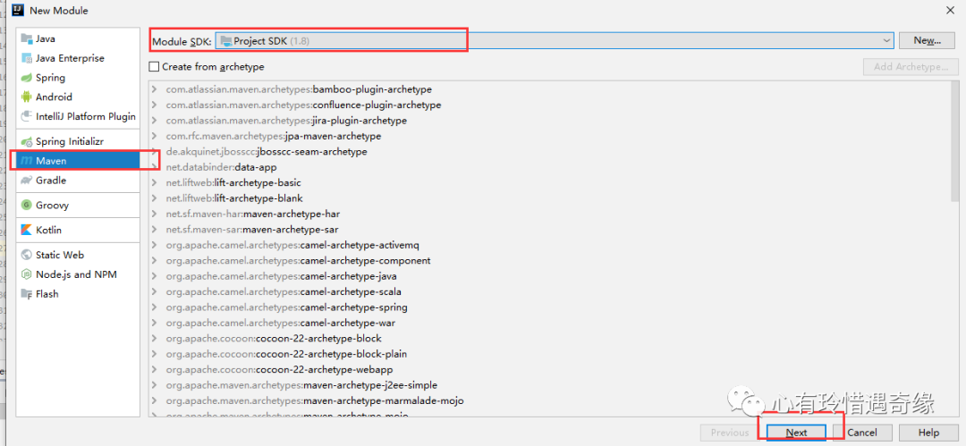Click the Next button
The image size is (966, 446).
[796, 433]
